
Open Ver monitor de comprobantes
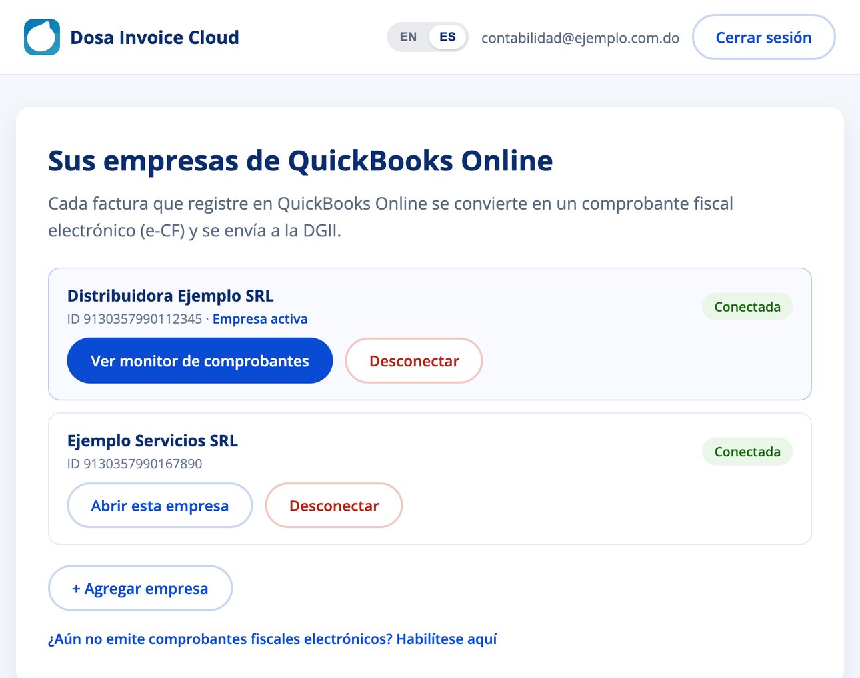tap(200, 361)
